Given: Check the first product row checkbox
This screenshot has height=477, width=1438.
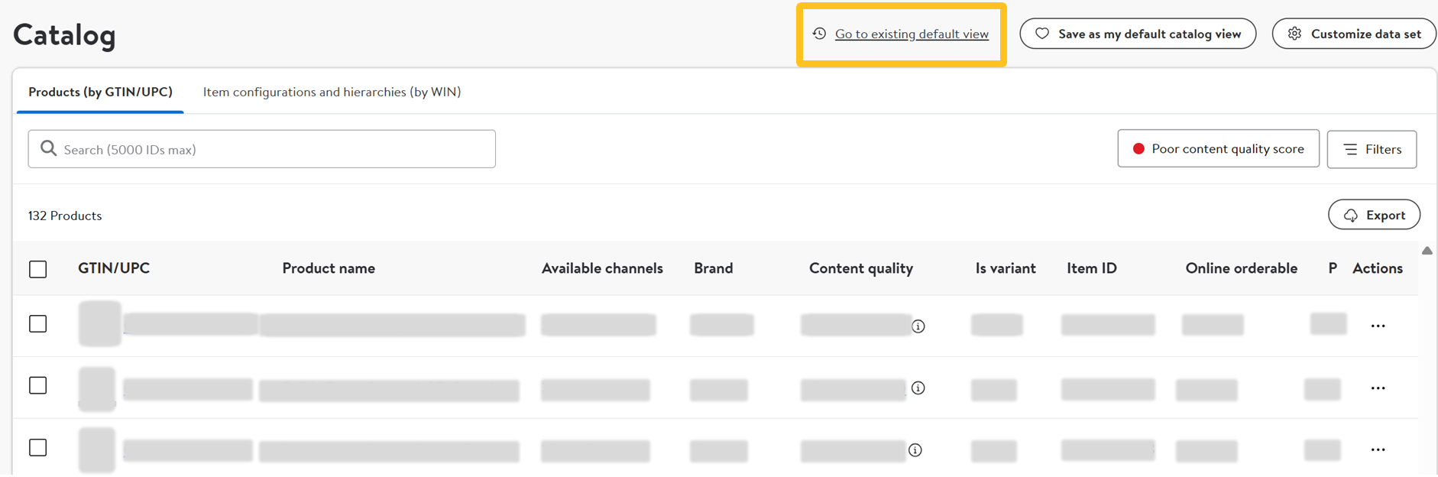Looking at the screenshot, I should click(x=38, y=324).
